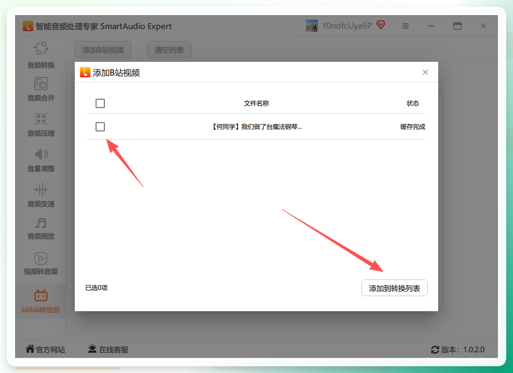This screenshot has height=373, width=513.
Task: Select the 音量调整 sidebar label
Action: click(41, 169)
